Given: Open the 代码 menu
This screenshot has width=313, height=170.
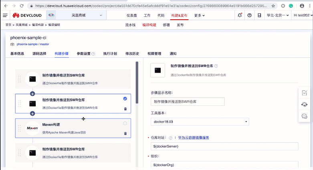Looking at the screenshot, I should click(161, 15).
